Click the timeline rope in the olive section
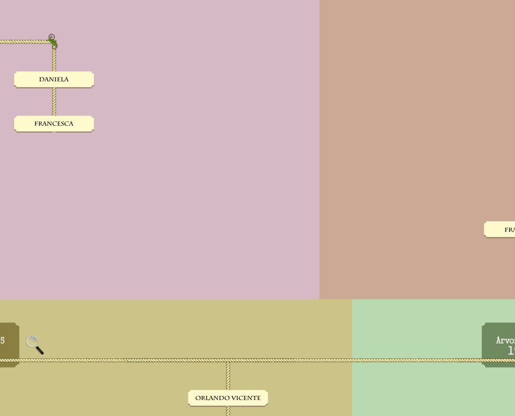 (x=148, y=360)
